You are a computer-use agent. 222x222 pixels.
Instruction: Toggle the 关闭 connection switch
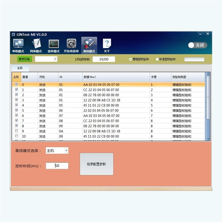198,45
